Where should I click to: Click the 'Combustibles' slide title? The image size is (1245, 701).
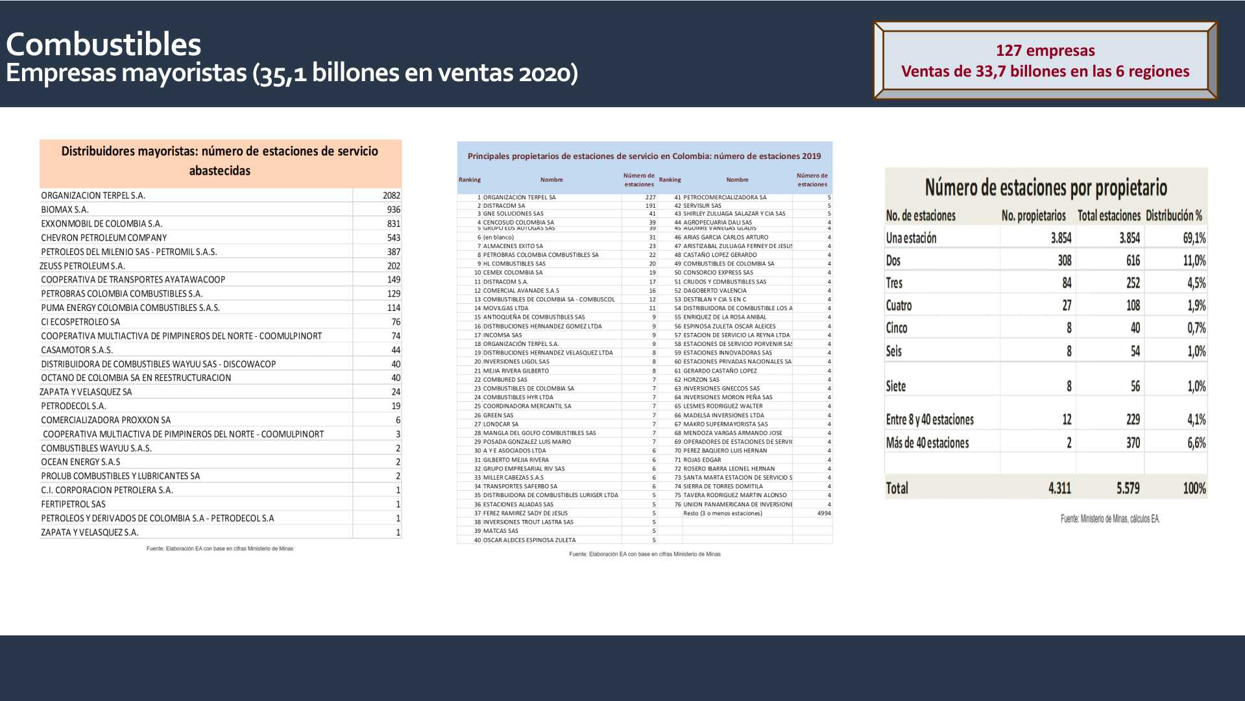click(103, 44)
